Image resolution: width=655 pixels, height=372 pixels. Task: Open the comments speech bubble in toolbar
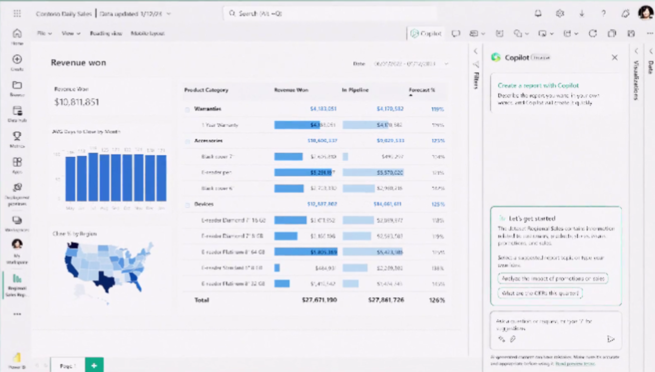tap(455, 33)
